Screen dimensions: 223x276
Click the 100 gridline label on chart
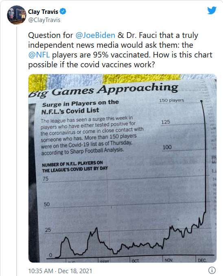167,147
